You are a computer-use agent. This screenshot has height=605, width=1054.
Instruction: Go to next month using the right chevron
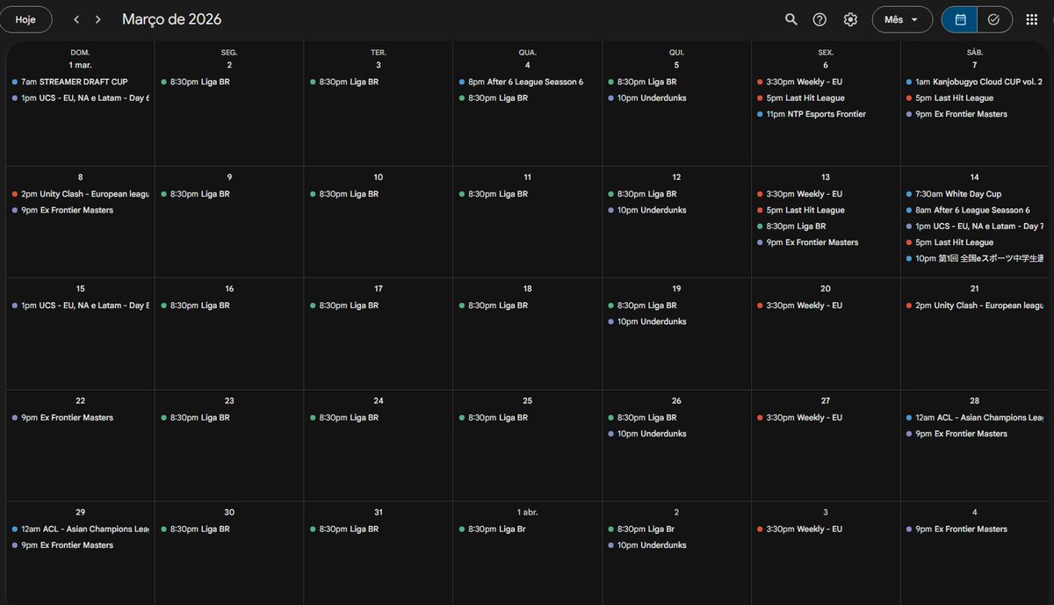[97, 18]
